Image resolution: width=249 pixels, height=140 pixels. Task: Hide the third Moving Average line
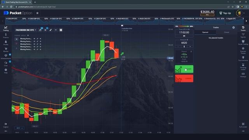click(34, 44)
